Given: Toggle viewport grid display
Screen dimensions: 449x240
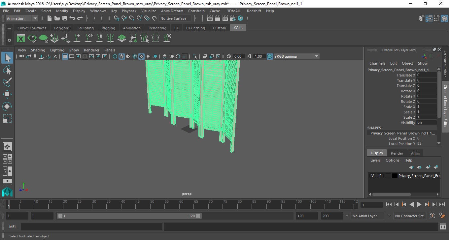Looking at the screenshot, I should (x=65, y=56).
